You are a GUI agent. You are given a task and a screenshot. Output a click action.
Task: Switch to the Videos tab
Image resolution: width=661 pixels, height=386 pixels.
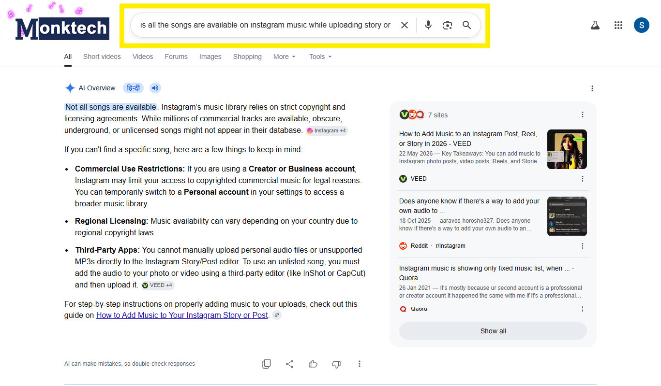click(143, 57)
